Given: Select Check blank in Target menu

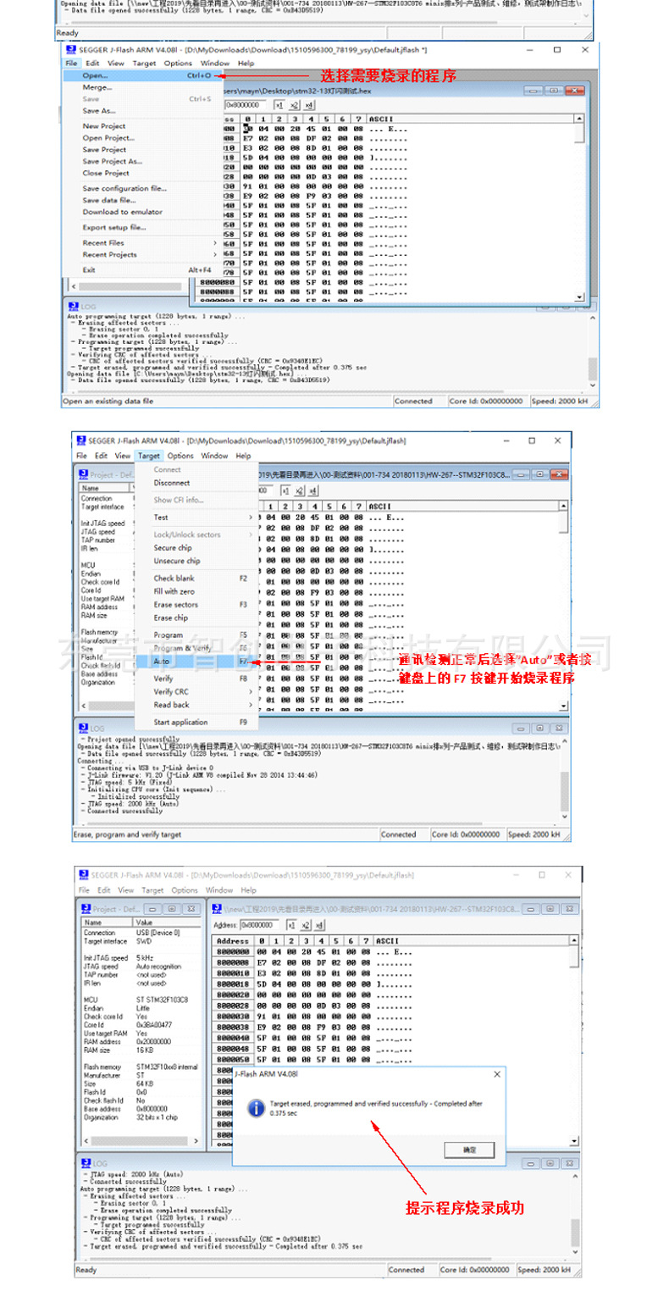Looking at the screenshot, I should [x=195, y=579].
